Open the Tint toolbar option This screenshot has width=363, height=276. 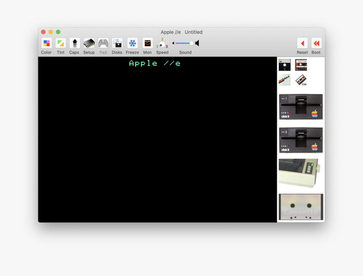tap(60, 43)
